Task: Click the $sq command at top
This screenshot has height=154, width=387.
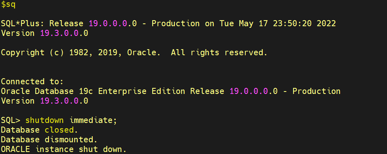Action: coord(9,5)
